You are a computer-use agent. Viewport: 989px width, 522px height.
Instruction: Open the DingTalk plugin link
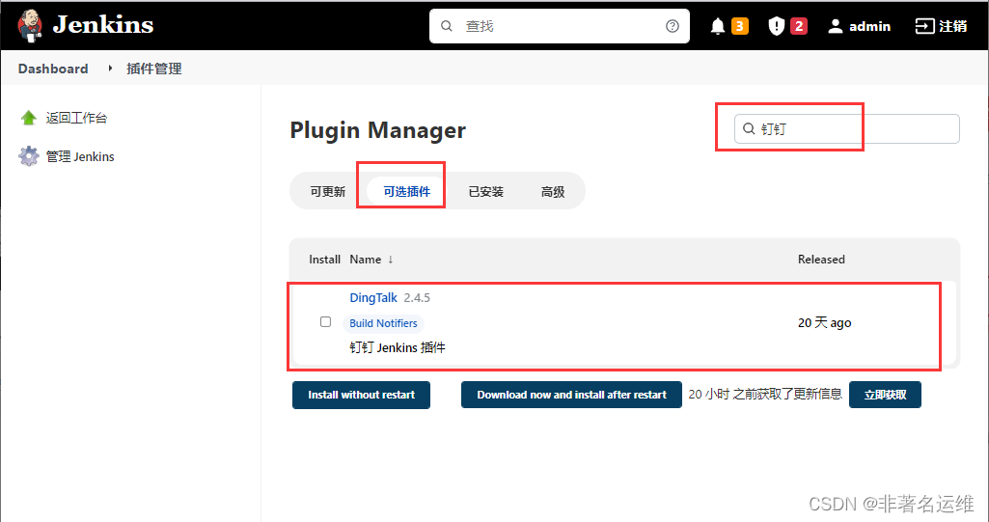pyautogui.click(x=373, y=297)
